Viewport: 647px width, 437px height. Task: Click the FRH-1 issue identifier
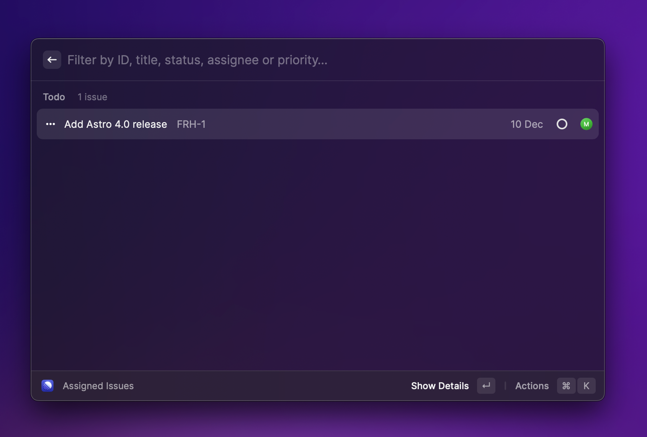tap(191, 124)
